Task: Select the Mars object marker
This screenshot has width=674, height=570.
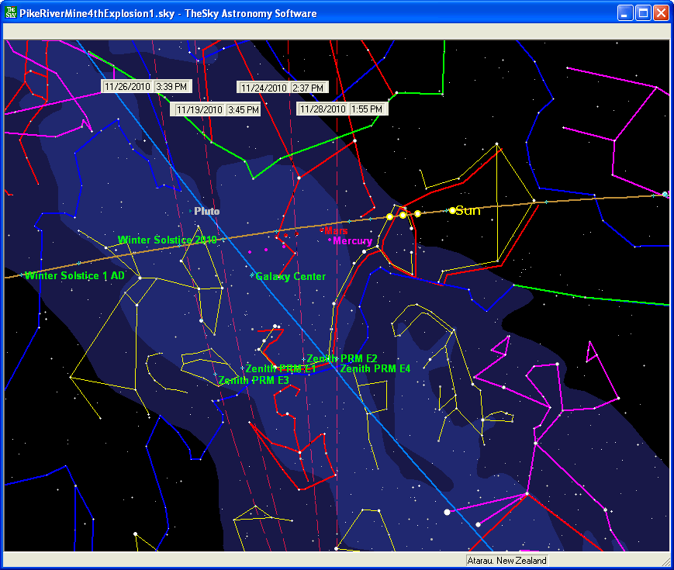Action: tap(322, 230)
